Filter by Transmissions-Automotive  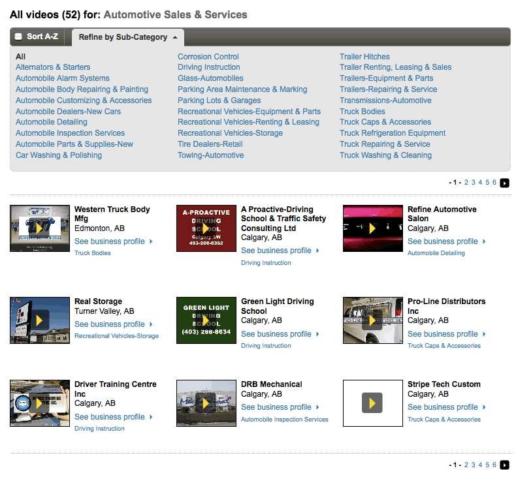tap(385, 100)
